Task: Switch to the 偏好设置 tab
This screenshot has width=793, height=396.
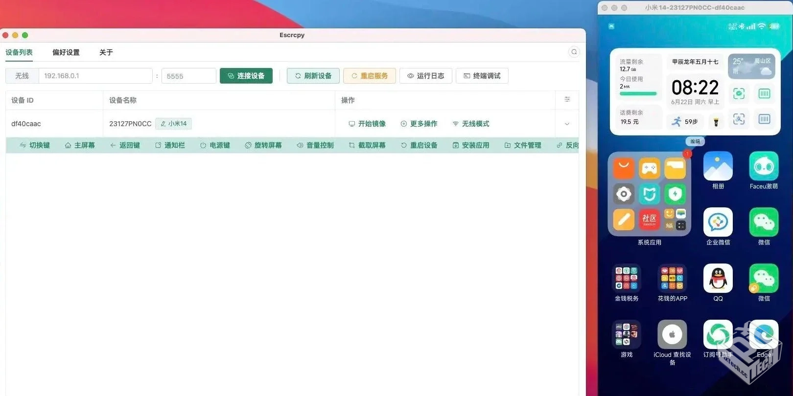Action: 66,52
